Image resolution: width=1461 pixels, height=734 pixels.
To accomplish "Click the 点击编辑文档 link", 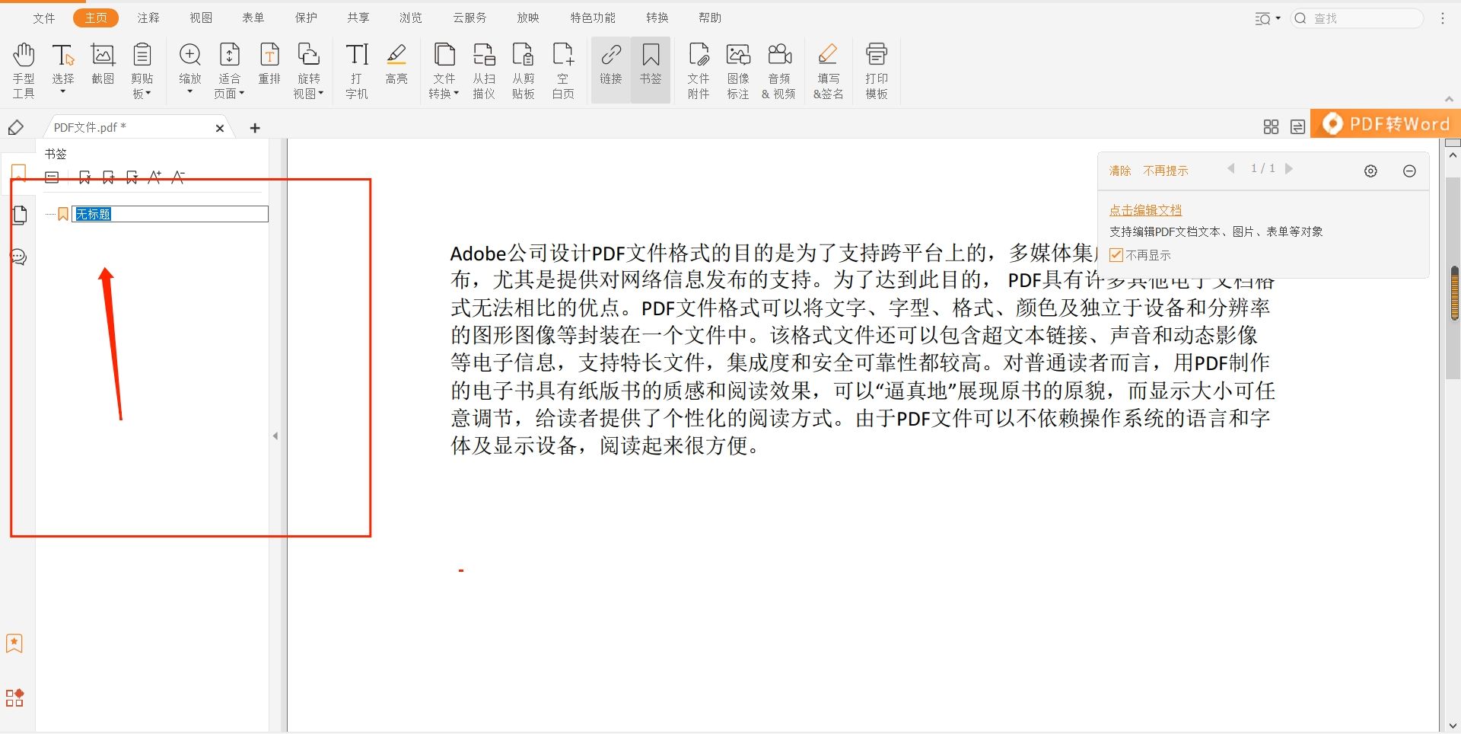I will tap(1144, 210).
